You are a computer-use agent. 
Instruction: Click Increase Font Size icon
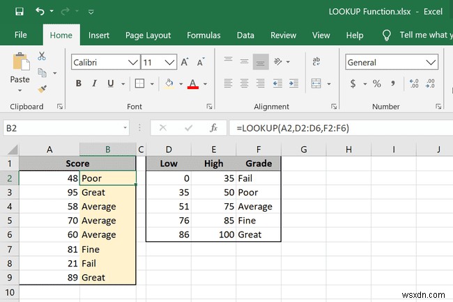(185, 62)
